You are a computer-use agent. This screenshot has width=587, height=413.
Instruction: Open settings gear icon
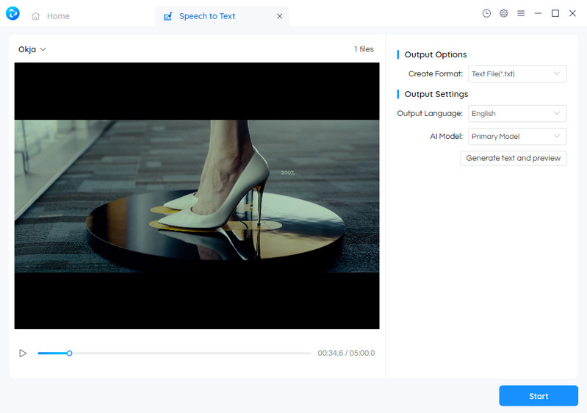coord(503,13)
